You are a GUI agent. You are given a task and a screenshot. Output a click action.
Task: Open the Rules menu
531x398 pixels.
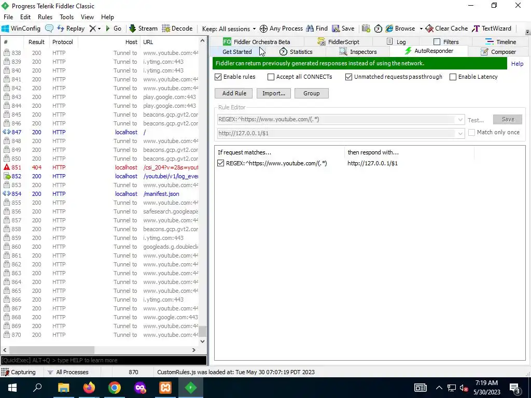(45, 17)
